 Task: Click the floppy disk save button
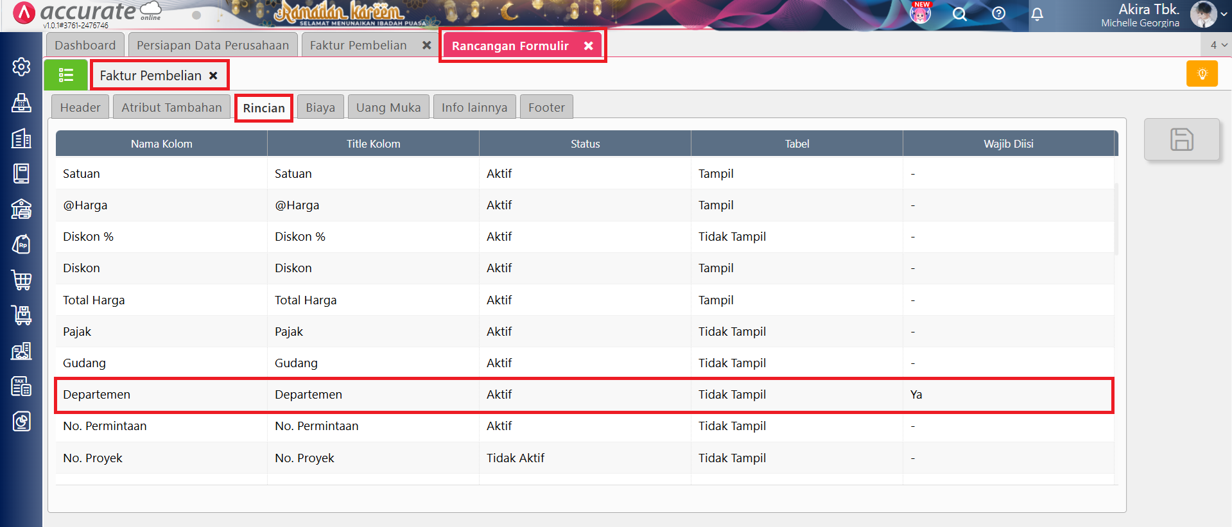(x=1181, y=139)
